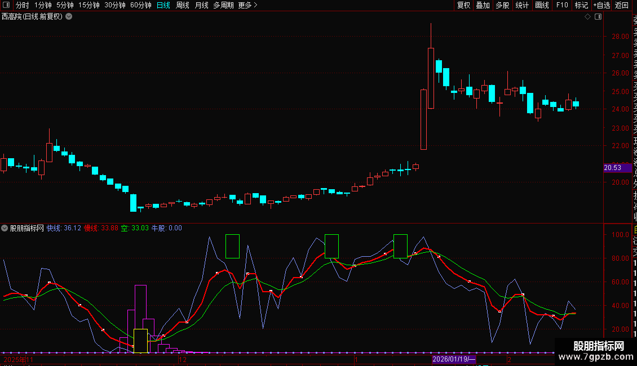Expand the 更多 periods menu
637x366 pixels.
click(x=248, y=5)
